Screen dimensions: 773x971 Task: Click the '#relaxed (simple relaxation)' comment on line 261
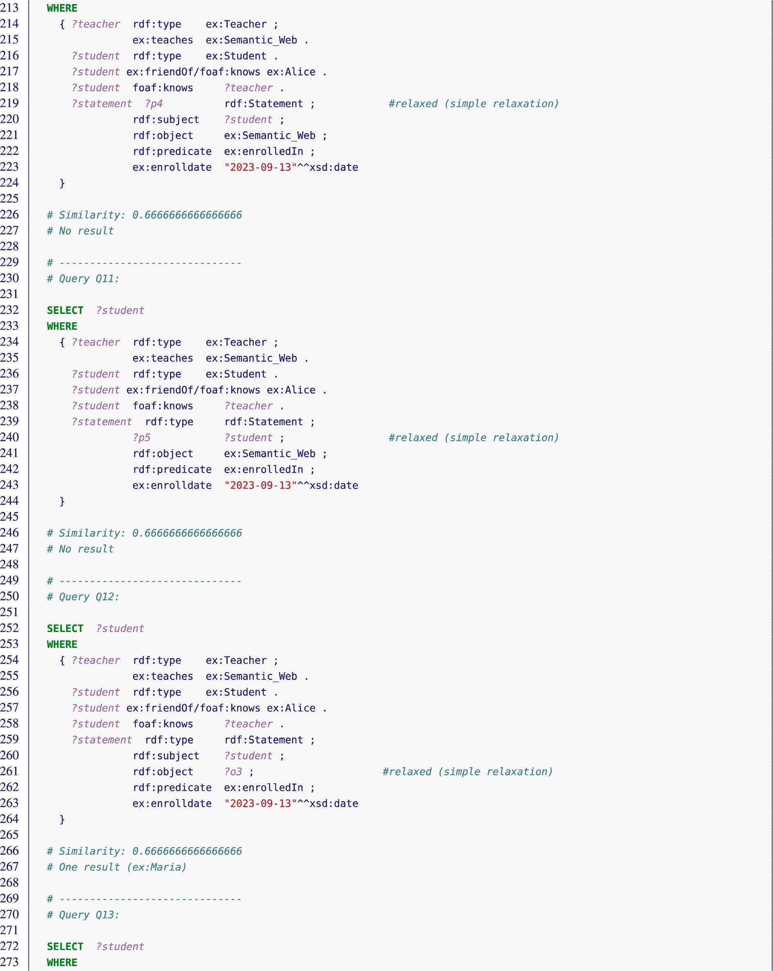click(x=468, y=772)
